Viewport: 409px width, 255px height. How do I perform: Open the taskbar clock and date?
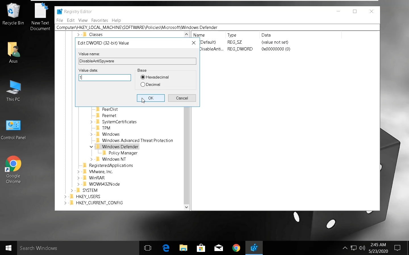pos(378,248)
